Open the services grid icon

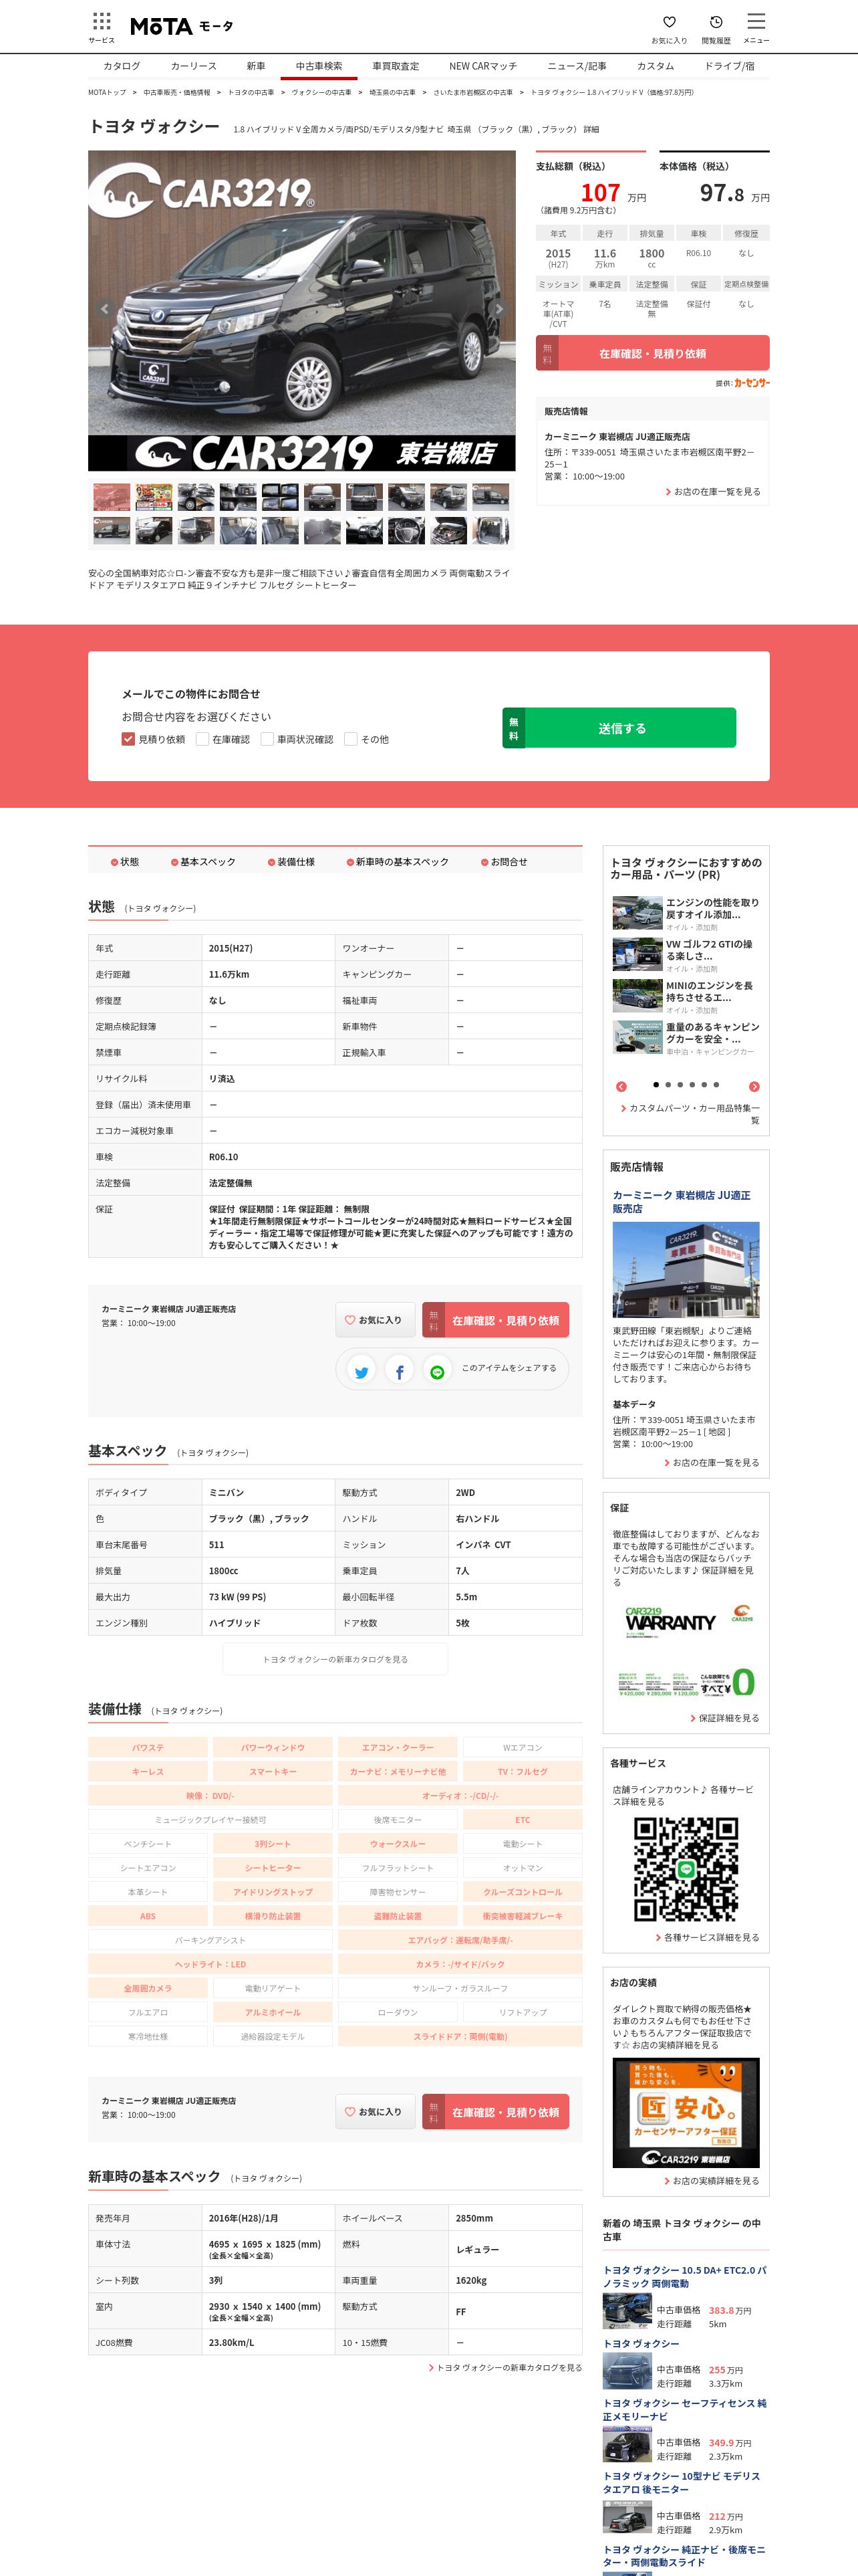click(101, 22)
